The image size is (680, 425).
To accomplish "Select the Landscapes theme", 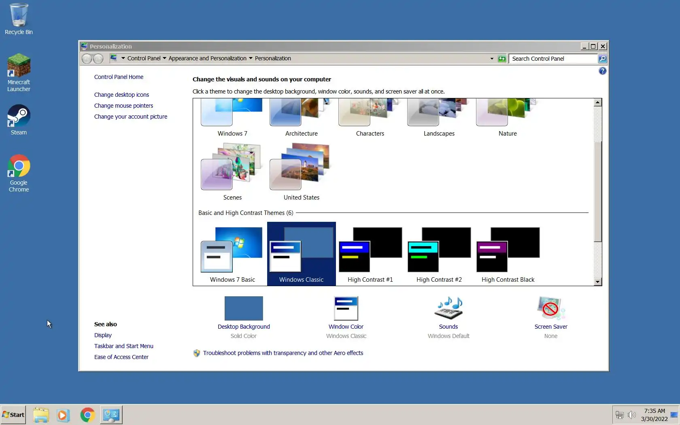I will [439, 118].
